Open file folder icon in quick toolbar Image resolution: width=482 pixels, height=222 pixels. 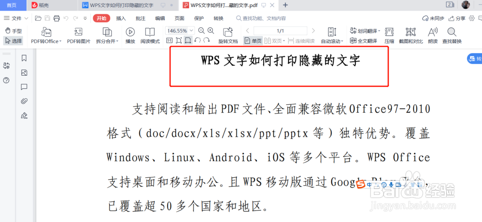pos(38,18)
